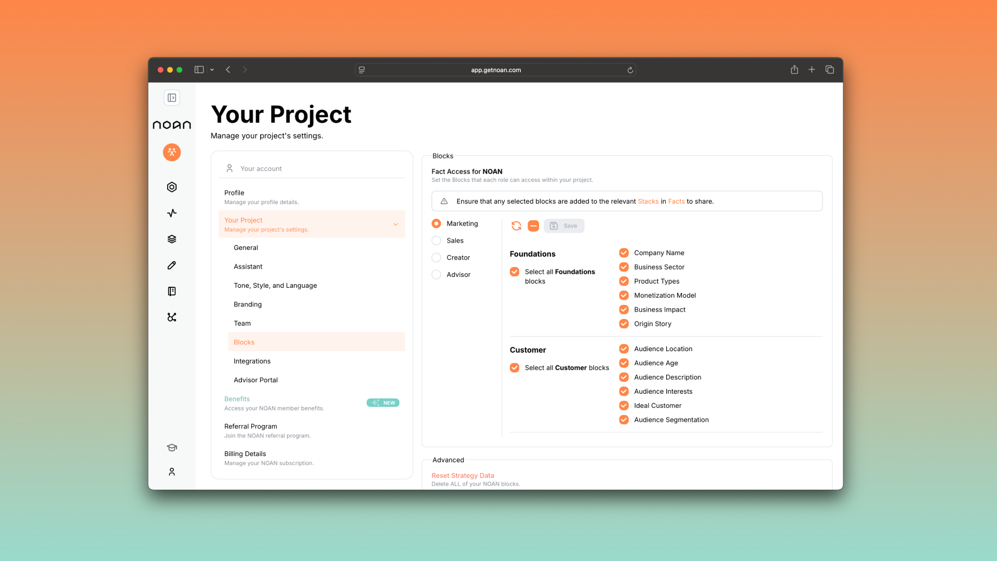This screenshot has width=997, height=561.
Task: Uncheck the Origin Story checkbox
Action: click(x=624, y=324)
